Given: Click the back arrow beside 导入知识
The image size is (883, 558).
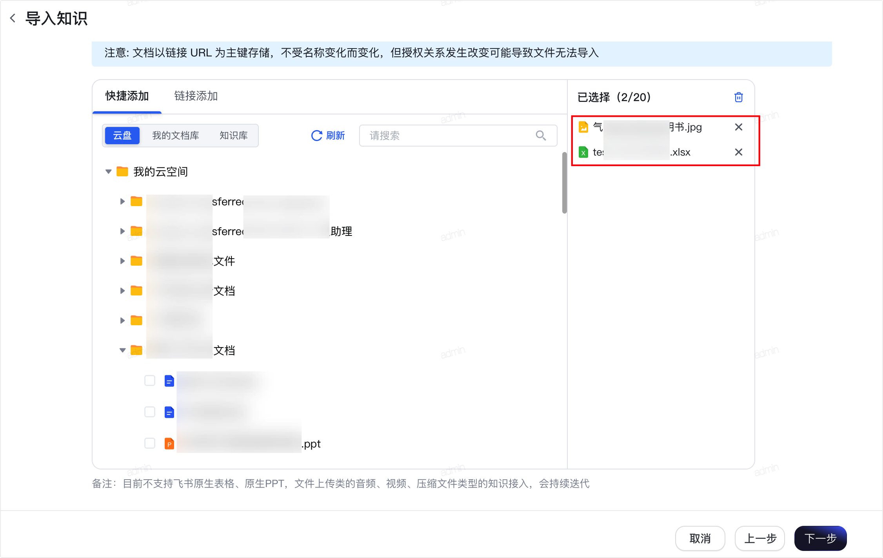Looking at the screenshot, I should tap(13, 18).
